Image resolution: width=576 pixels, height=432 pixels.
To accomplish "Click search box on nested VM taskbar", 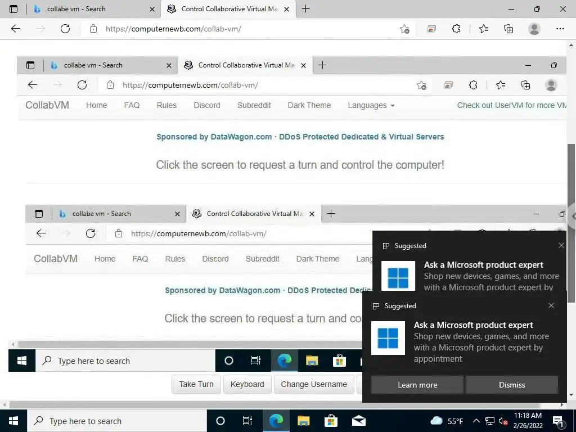I will click(x=125, y=361).
